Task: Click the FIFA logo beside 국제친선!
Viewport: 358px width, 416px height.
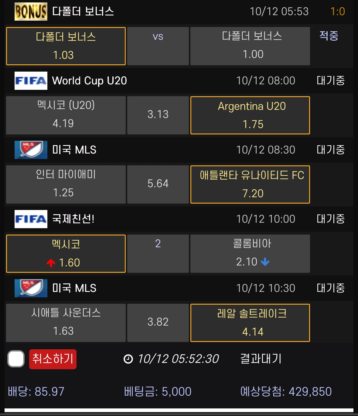Action: pos(31,219)
